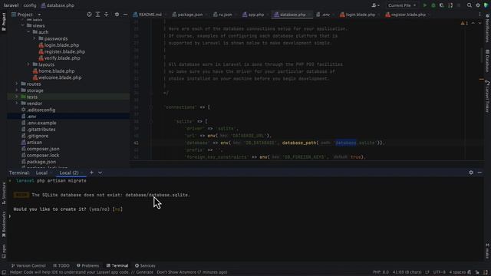
Task: Click the editor tabs overflow three-dot menu
Action: (479, 15)
